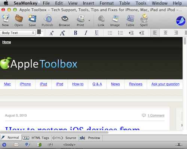187x149 pixels.
Task: Follow the Mac navigation link
Action: click(x=7, y=84)
